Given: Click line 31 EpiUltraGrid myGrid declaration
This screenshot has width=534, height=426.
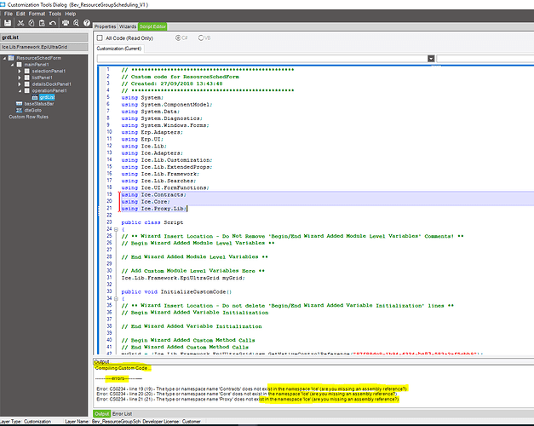Looking at the screenshot, I should click(183, 278).
